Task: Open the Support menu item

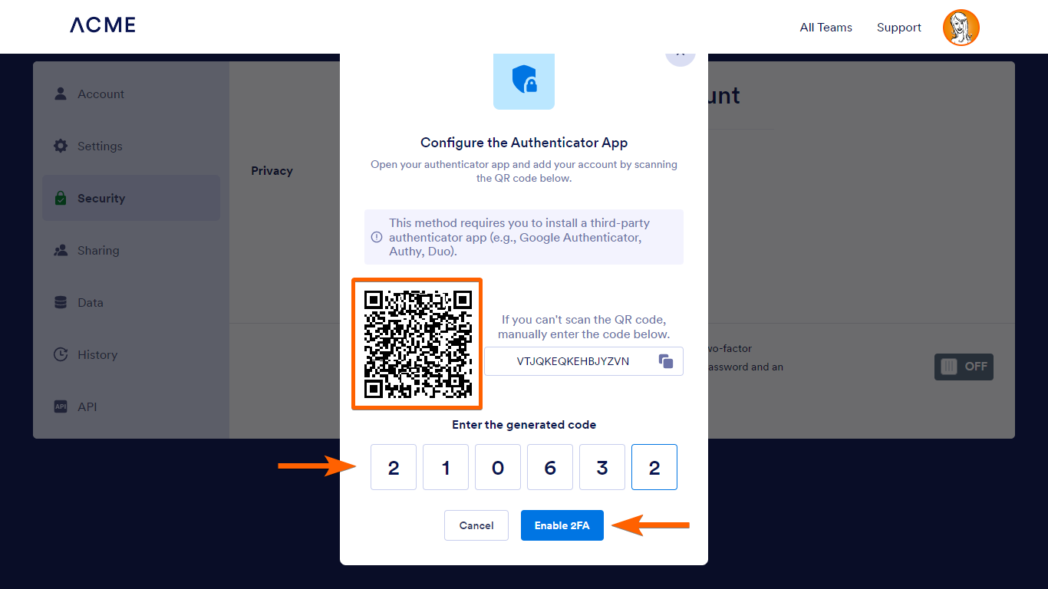Action: coord(899,28)
